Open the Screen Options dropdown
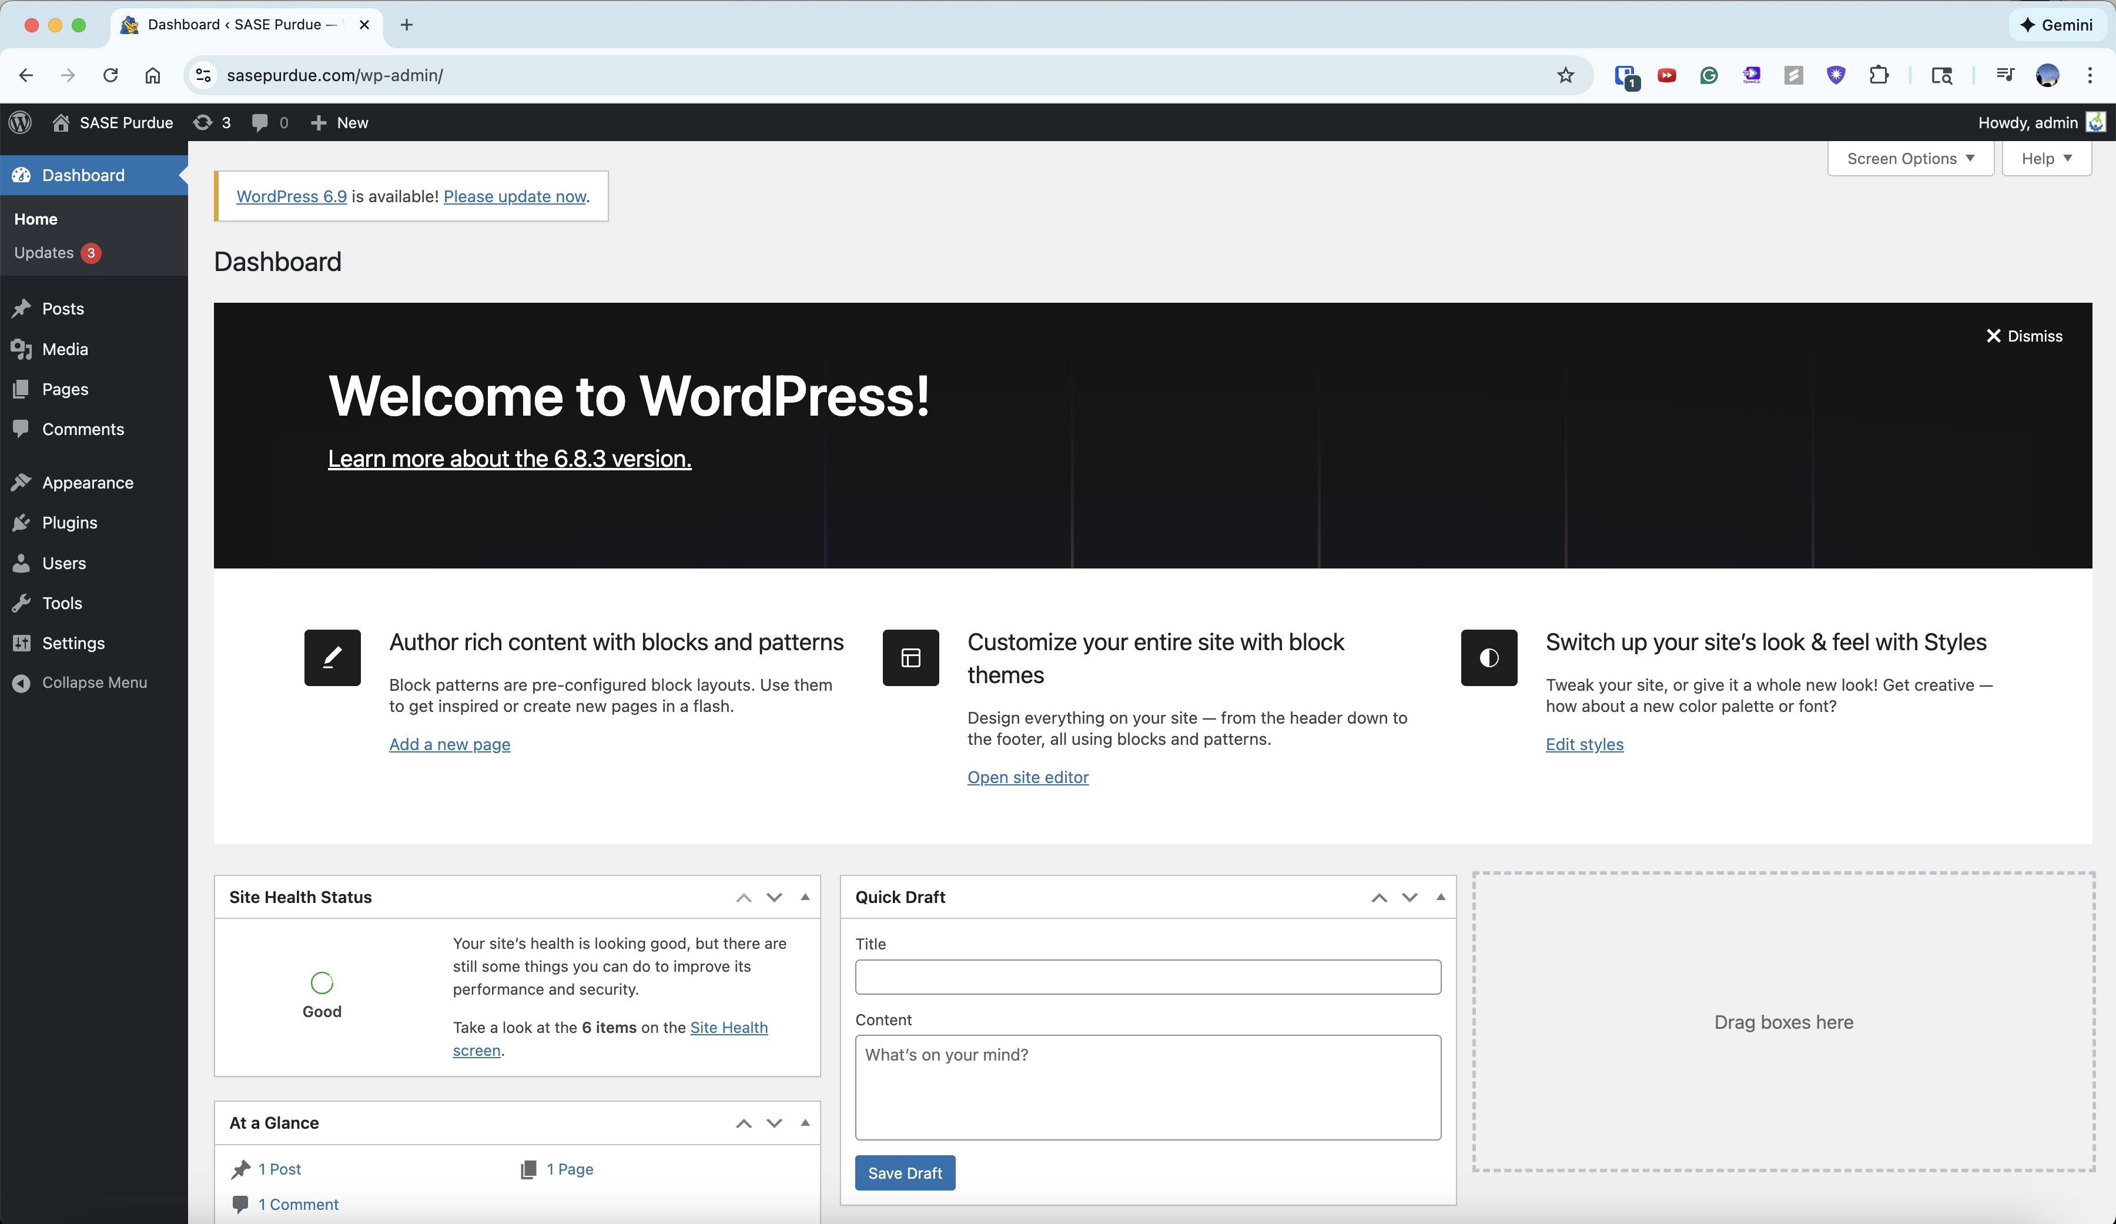This screenshot has width=2116, height=1224. [x=1910, y=158]
